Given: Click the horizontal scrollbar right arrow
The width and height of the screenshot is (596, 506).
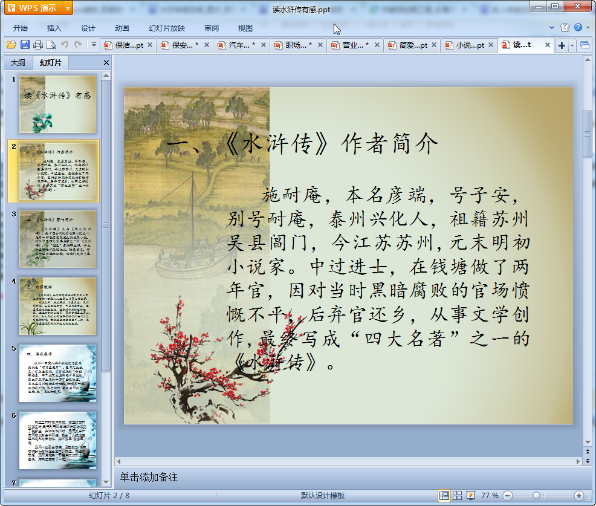Looking at the screenshot, I should pos(578,461).
